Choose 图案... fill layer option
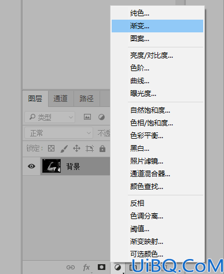Image resolution: width=224 pixels, height=274 pixels. 157,39
